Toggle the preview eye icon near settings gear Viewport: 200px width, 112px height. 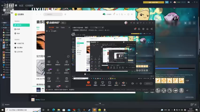tap(136, 83)
